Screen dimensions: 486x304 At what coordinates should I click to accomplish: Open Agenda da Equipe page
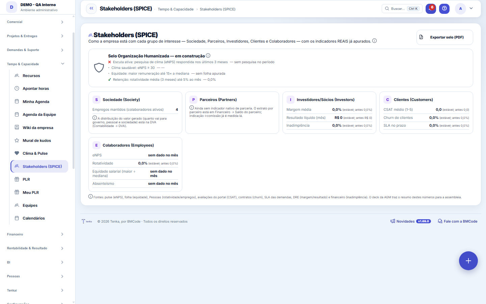[39, 115]
